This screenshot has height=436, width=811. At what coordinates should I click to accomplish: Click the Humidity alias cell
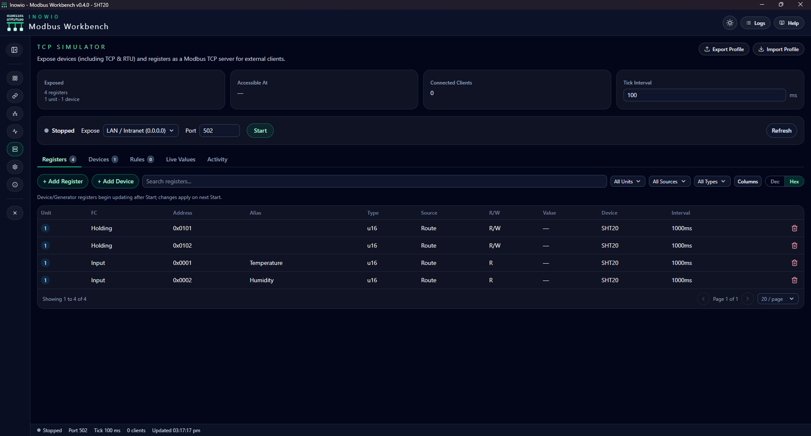(x=261, y=280)
